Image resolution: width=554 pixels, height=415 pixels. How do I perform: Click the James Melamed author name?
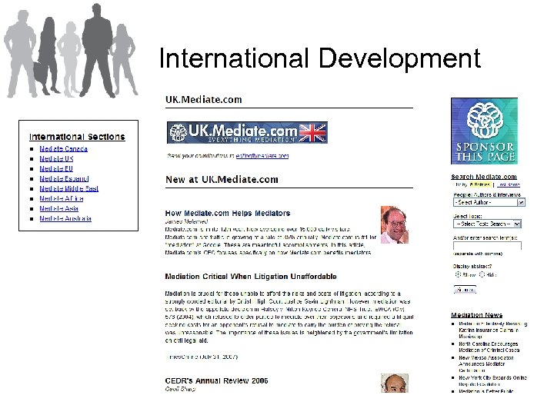click(x=186, y=221)
